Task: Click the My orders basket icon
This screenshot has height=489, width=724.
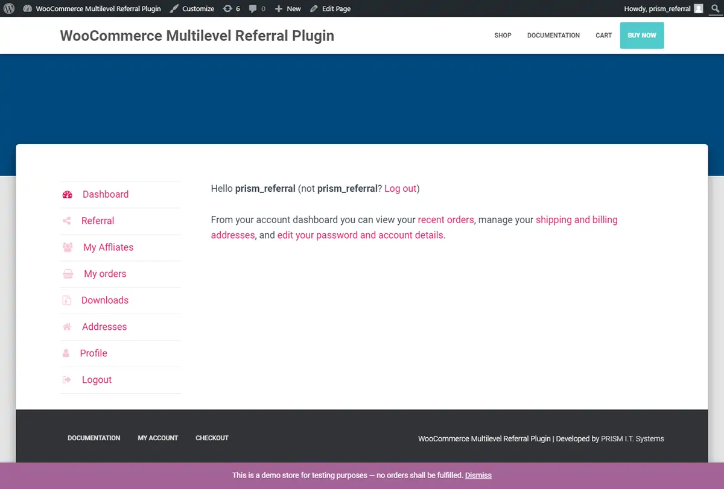Action: tap(68, 274)
